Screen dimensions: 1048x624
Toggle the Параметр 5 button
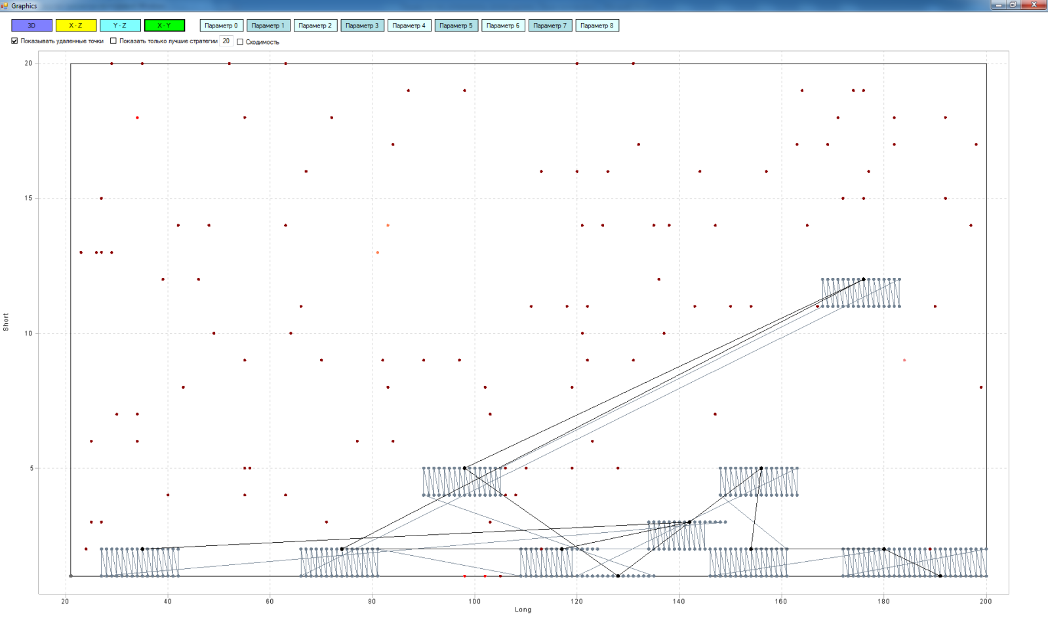(456, 26)
